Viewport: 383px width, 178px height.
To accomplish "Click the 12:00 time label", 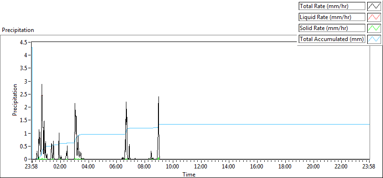I will [201, 167].
